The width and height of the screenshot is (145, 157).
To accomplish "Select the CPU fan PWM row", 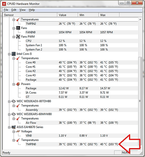I will [82, 41].
